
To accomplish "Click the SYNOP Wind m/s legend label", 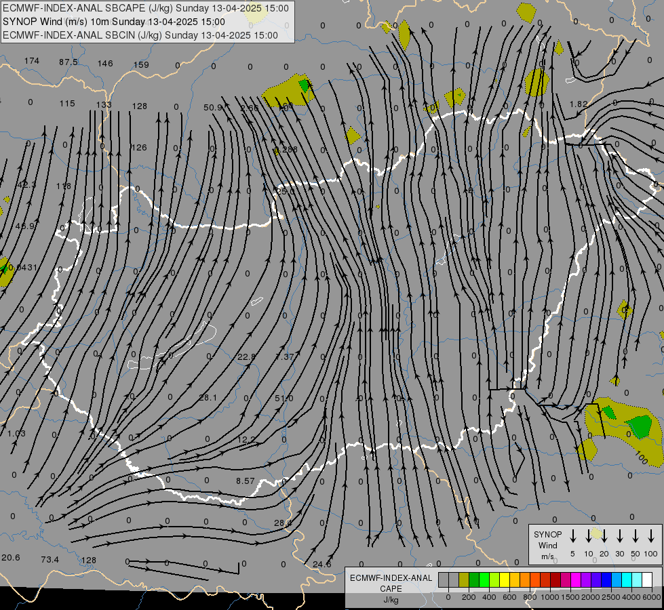I will click(x=547, y=546).
